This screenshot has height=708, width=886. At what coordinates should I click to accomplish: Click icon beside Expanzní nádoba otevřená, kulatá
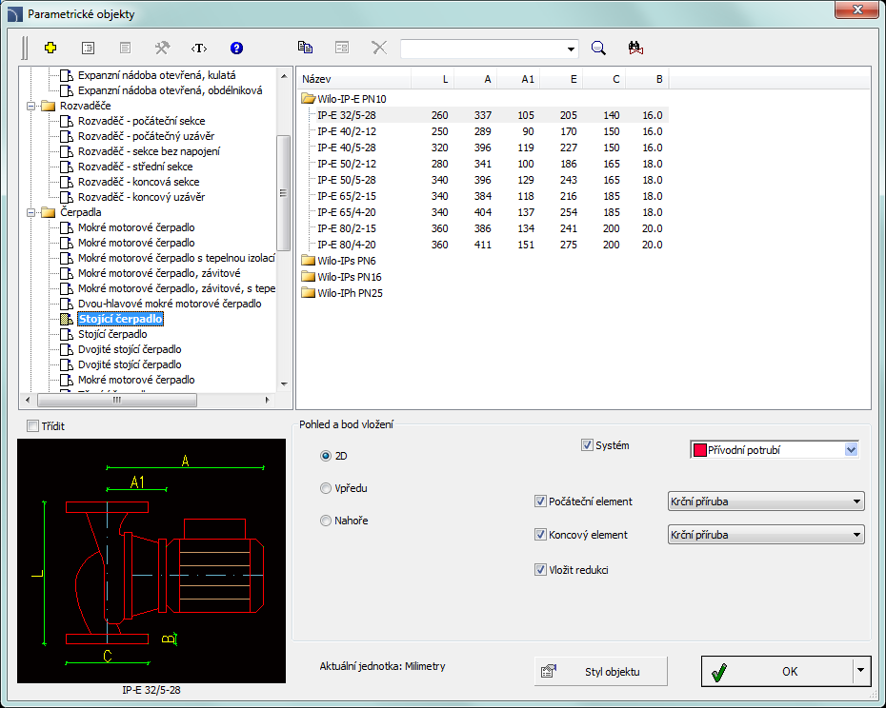pos(67,75)
